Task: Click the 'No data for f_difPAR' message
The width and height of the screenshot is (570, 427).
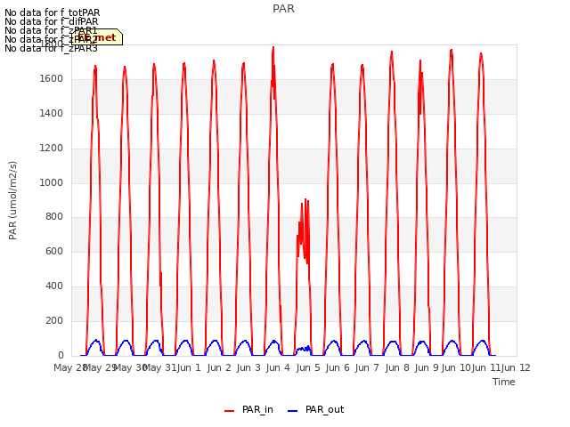Action: point(52,21)
